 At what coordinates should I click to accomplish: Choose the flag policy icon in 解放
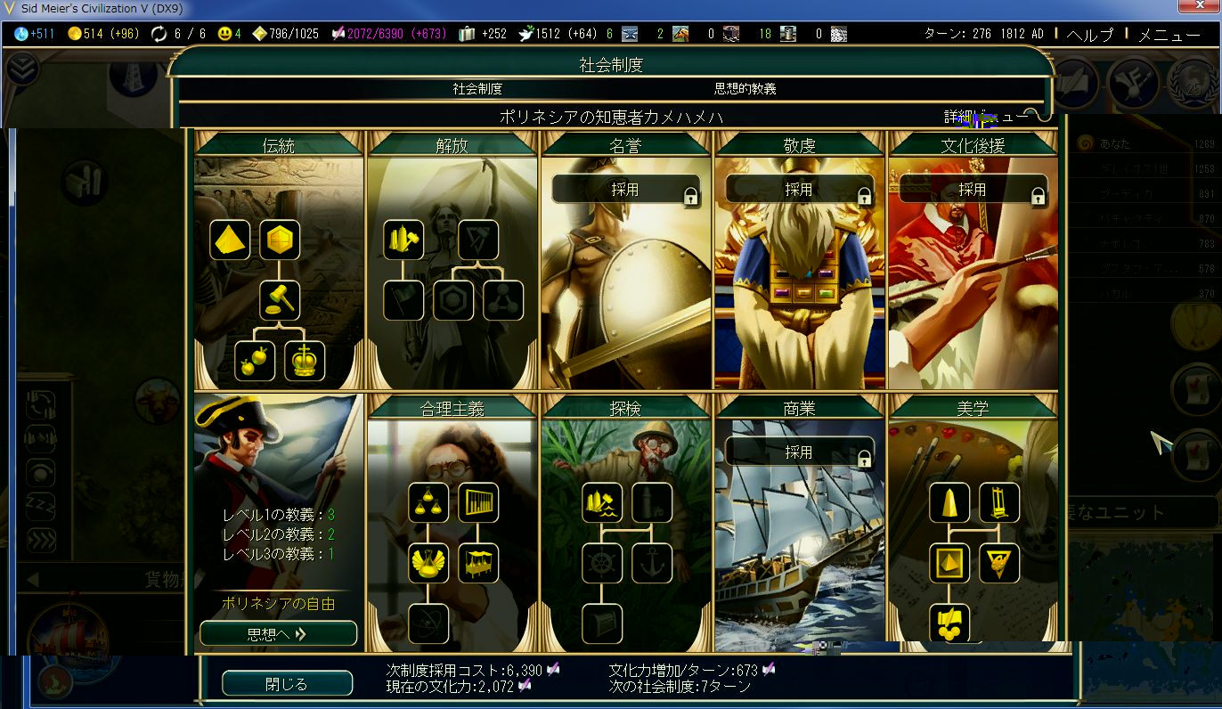(x=403, y=300)
